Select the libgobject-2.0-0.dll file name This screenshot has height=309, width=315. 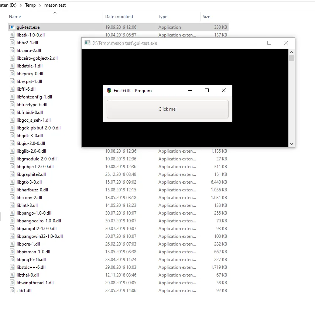tap(35, 167)
